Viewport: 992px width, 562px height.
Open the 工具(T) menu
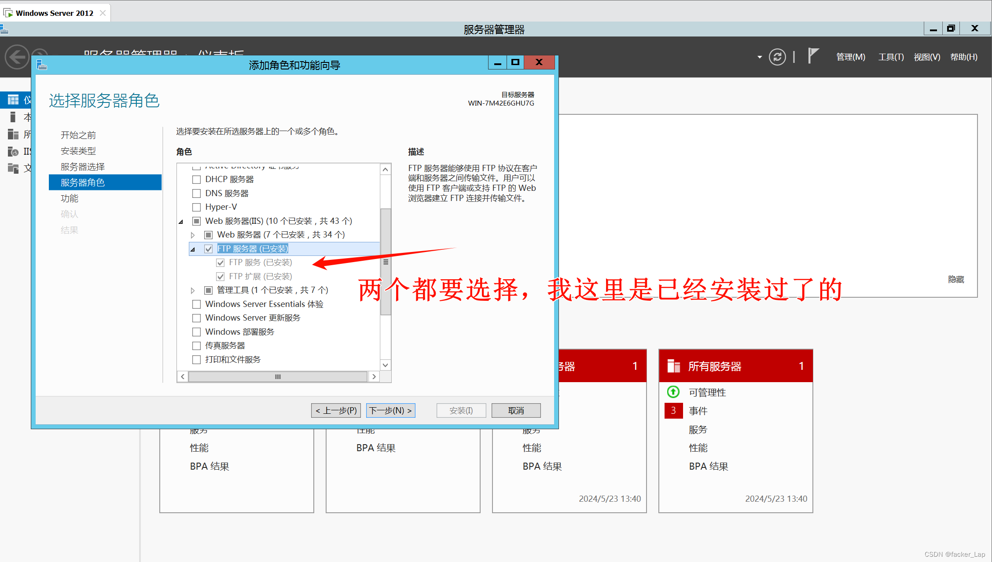891,57
